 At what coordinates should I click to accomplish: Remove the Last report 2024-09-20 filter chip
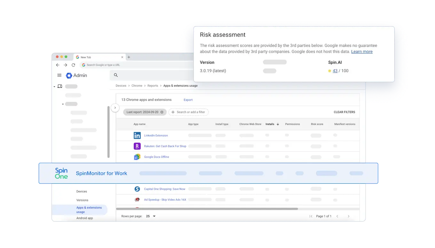point(162,112)
